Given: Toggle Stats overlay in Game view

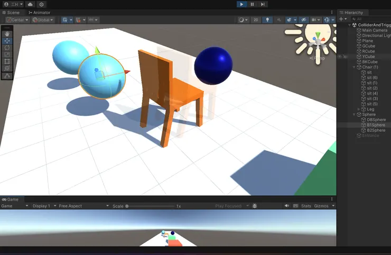Looking at the screenshot, I should coord(306,206).
